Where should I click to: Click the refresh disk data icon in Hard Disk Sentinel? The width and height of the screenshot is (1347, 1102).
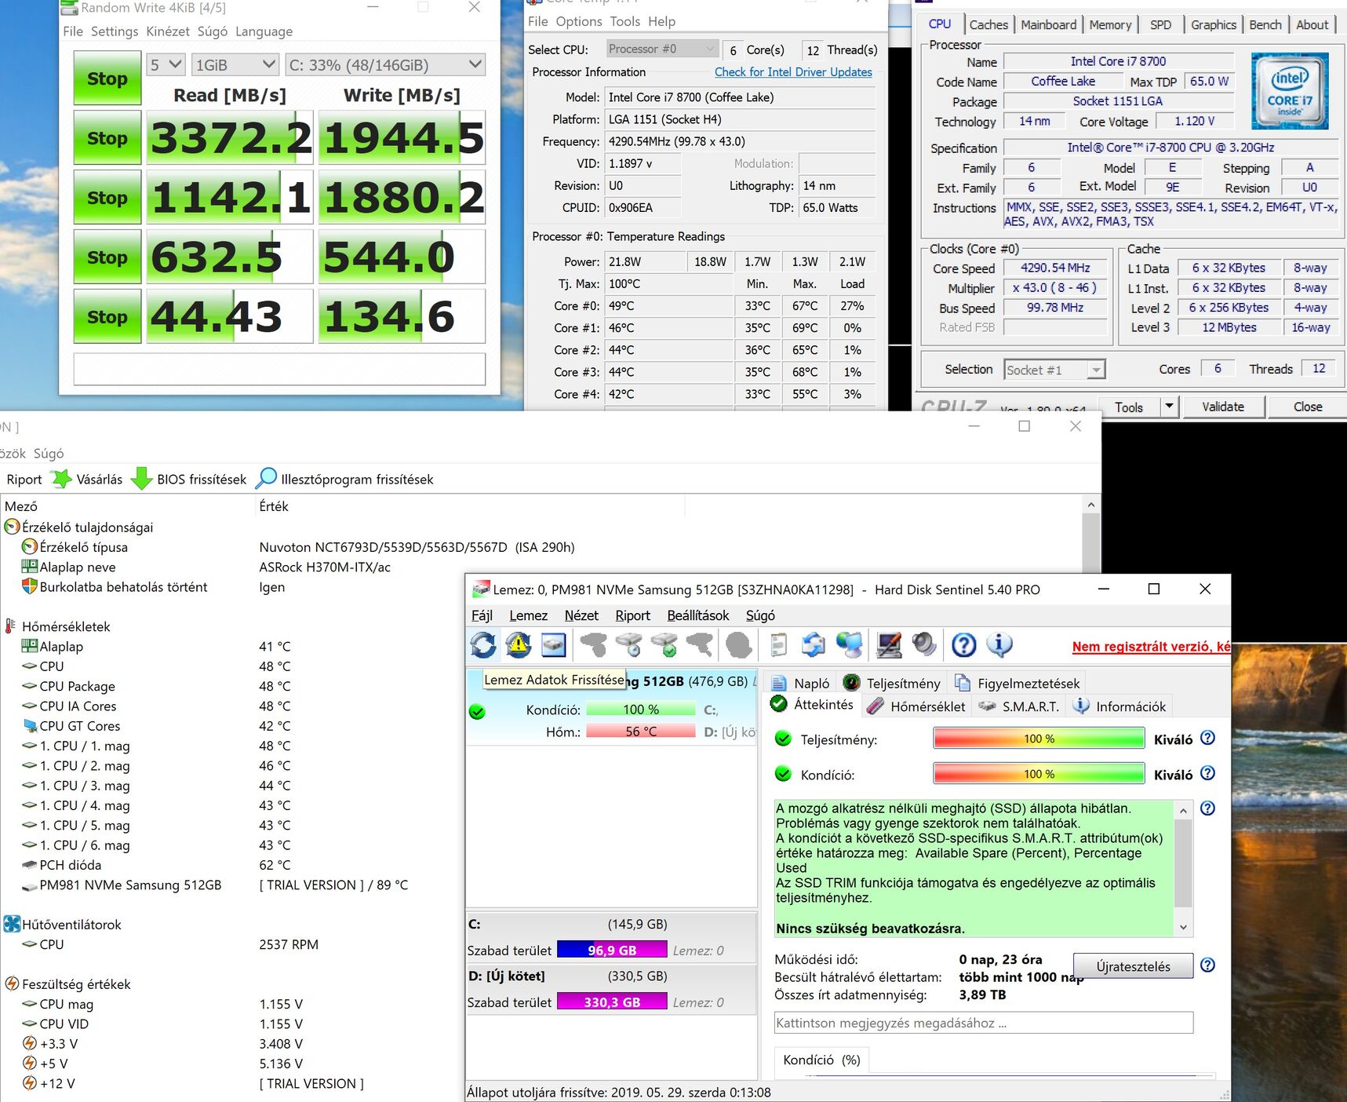[x=483, y=645]
